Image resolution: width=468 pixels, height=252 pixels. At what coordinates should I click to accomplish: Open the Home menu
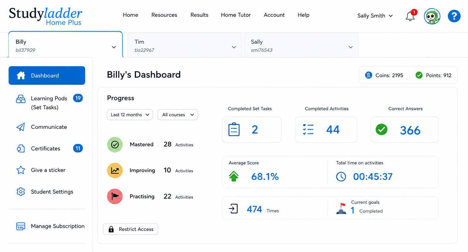[130, 15]
